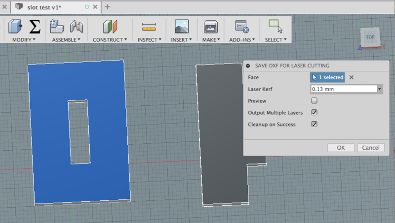Close the slot test v1 tab
Screen dimensions: 395x223
[x=95, y=7]
